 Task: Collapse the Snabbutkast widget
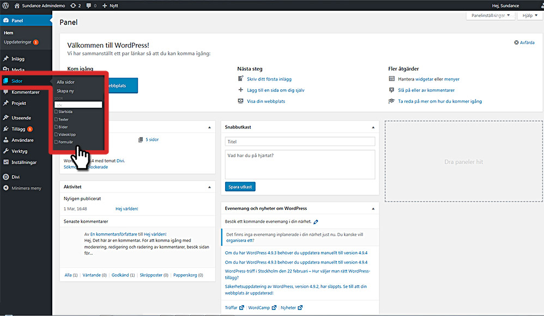tap(373, 127)
